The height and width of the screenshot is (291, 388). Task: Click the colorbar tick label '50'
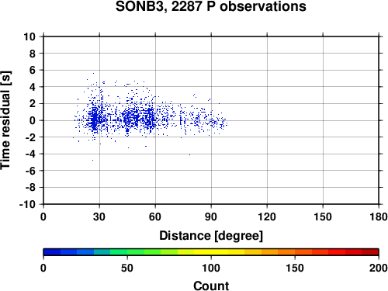pyautogui.click(x=127, y=268)
